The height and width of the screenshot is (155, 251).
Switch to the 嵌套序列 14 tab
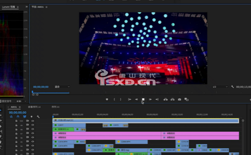pyautogui.click(x=34, y=107)
